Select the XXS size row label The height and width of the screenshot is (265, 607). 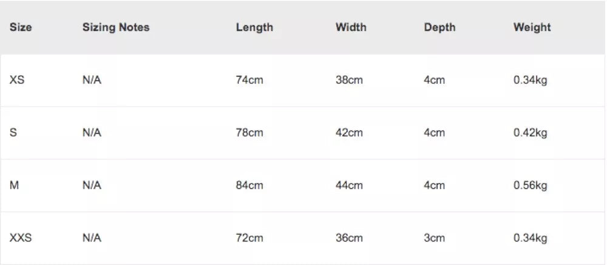pyautogui.click(x=21, y=238)
